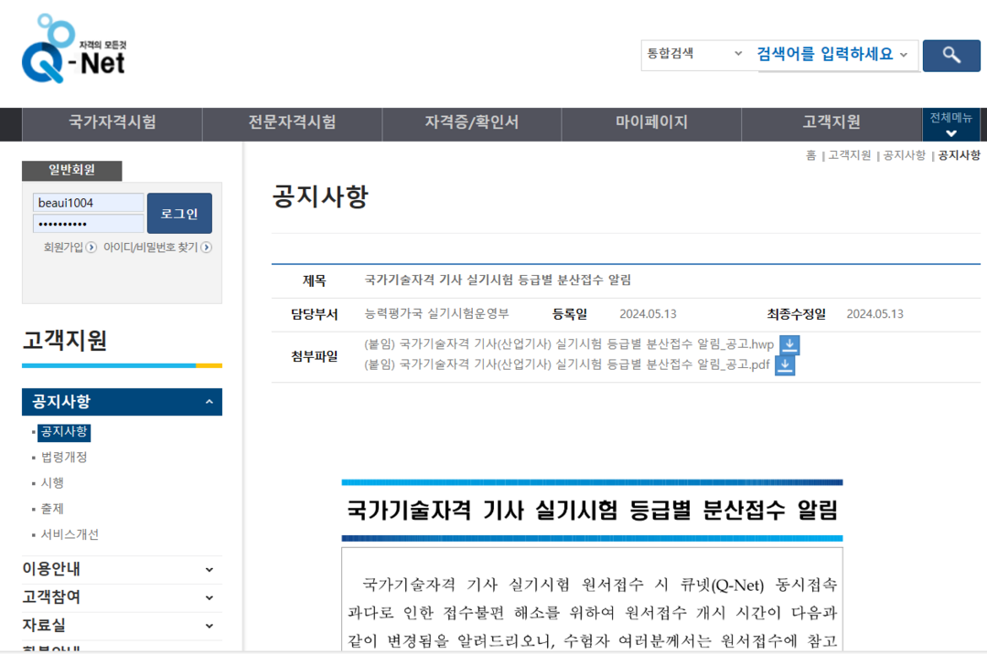Expand the 이용안내 sidebar section

(209, 569)
